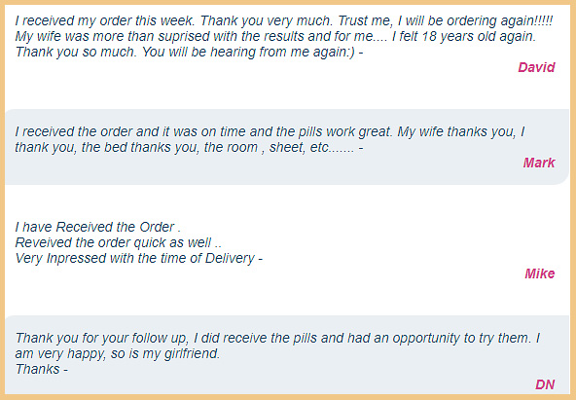Click the name Mark in pink
The width and height of the screenshot is (576, 400).
539,163
